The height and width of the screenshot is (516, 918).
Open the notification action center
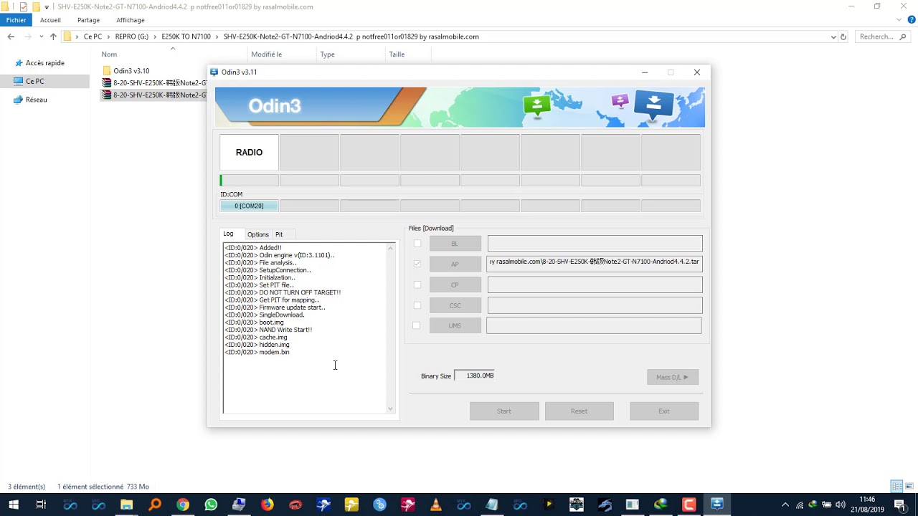point(900,505)
